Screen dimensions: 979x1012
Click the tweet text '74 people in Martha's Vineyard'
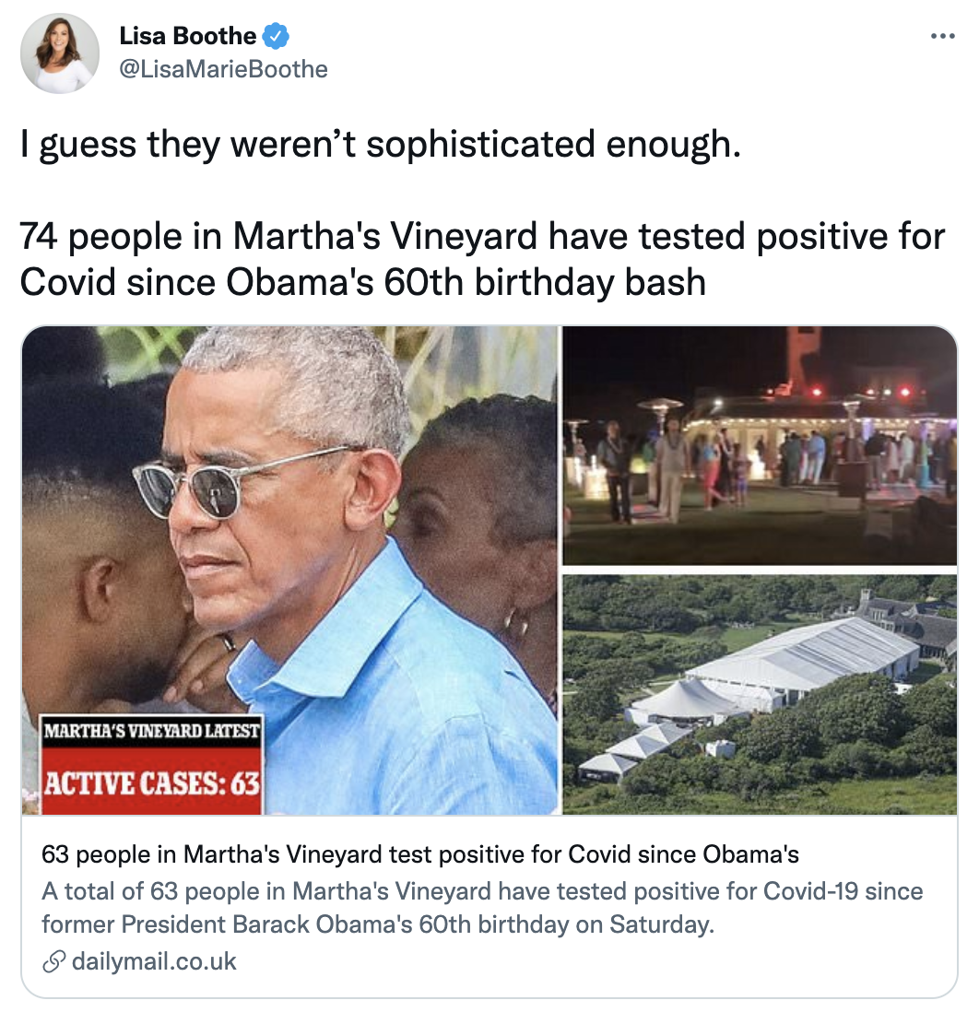point(278,236)
